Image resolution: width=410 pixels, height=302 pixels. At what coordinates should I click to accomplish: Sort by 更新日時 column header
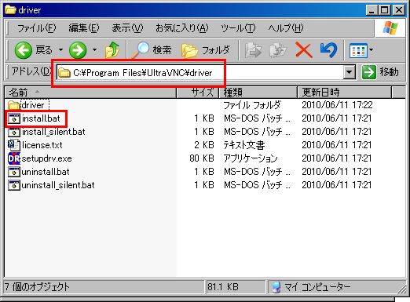coord(345,93)
